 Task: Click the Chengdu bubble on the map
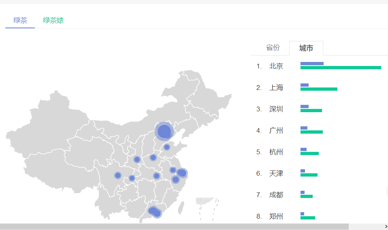tap(118, 176)
